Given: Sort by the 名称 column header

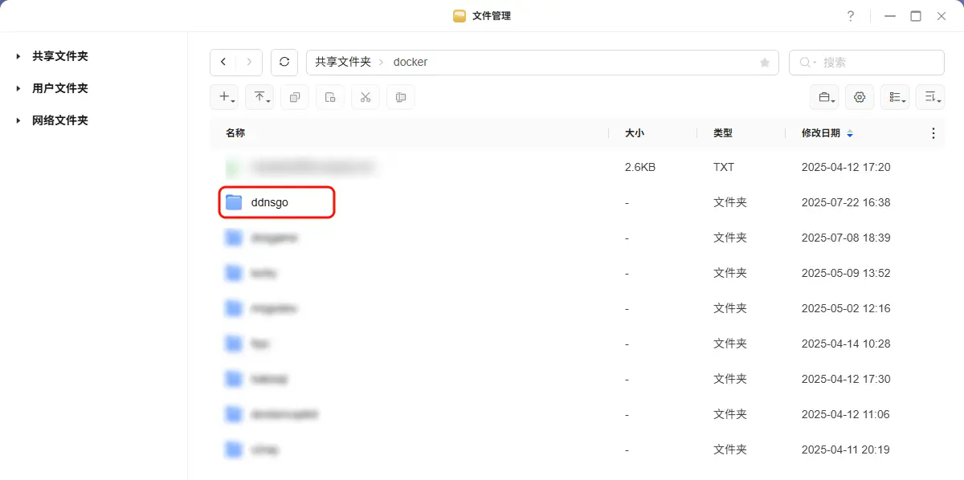Looking at the screenshot, I should [235, 133].
